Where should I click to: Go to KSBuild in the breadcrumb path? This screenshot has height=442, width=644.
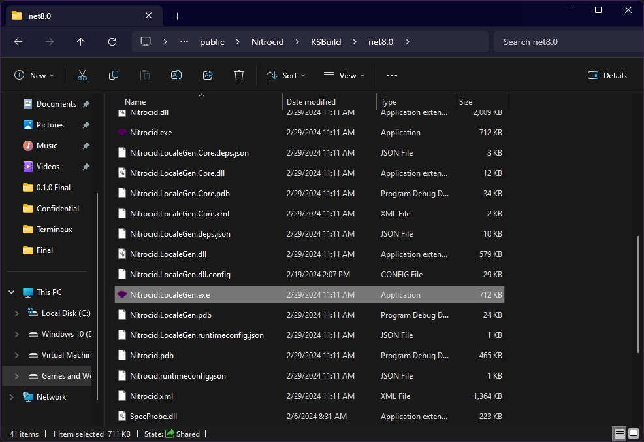326,42
